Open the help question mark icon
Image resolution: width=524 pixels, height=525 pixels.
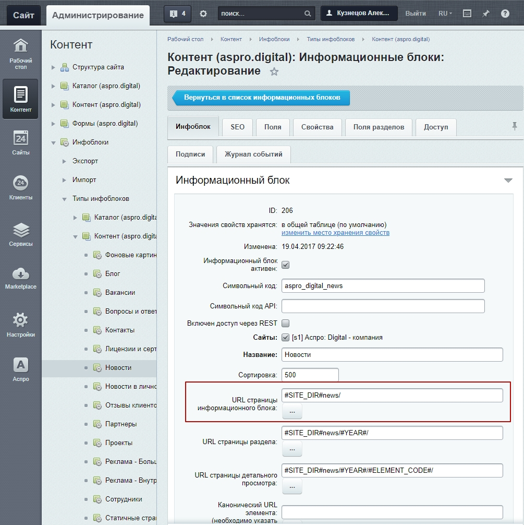pos(505,14)
